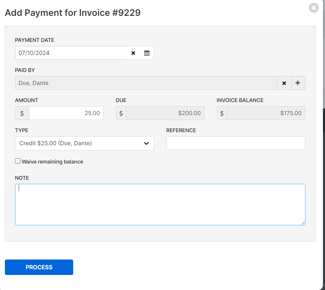The image size is (325, 290).
Task: Click the dollar sign beside Invoice Balance
Action: (222, 113)
